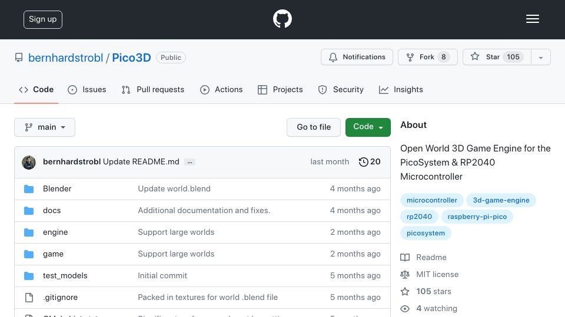Open the Readme link in About
The height and width of the screenshot is (317, 565).
431,257
